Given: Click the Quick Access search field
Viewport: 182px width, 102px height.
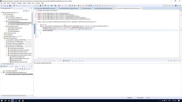Looking at the screenshot, I should [166, 6].
